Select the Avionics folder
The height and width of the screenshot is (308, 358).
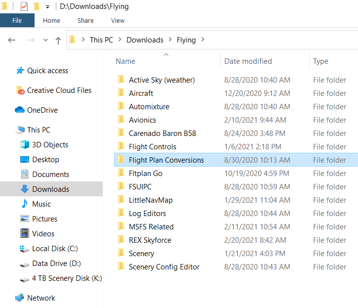236,120
